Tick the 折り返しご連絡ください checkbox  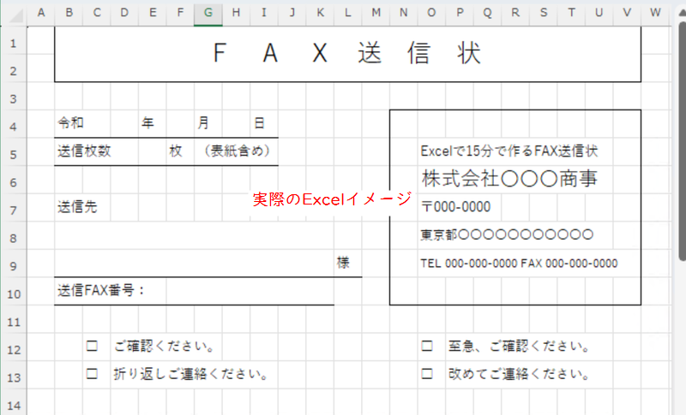(92, 374)
